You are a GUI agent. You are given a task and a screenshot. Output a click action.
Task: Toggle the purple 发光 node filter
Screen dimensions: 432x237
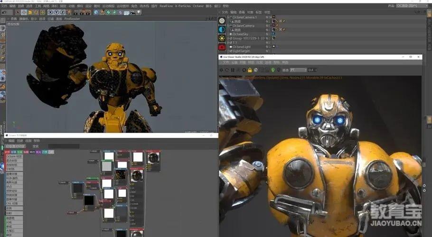click(x=38, y=152)
